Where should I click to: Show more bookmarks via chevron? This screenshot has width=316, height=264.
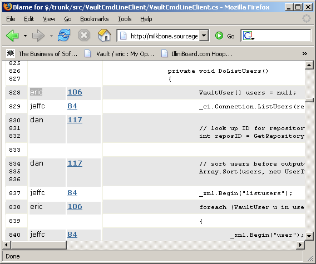304,53
